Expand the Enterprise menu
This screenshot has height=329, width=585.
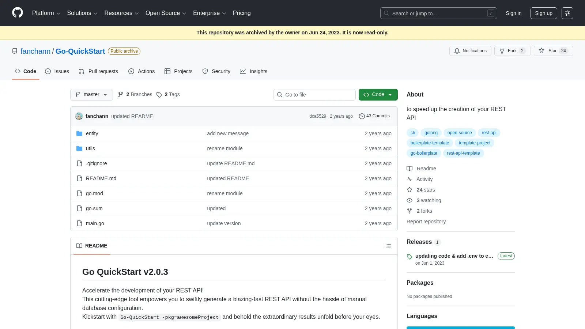(x=210, y=13)
